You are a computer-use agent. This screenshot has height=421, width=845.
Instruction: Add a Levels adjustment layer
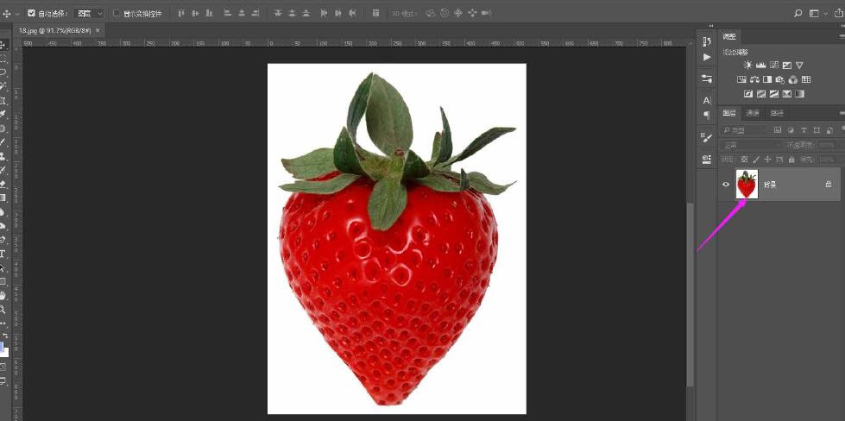(760, 65)
